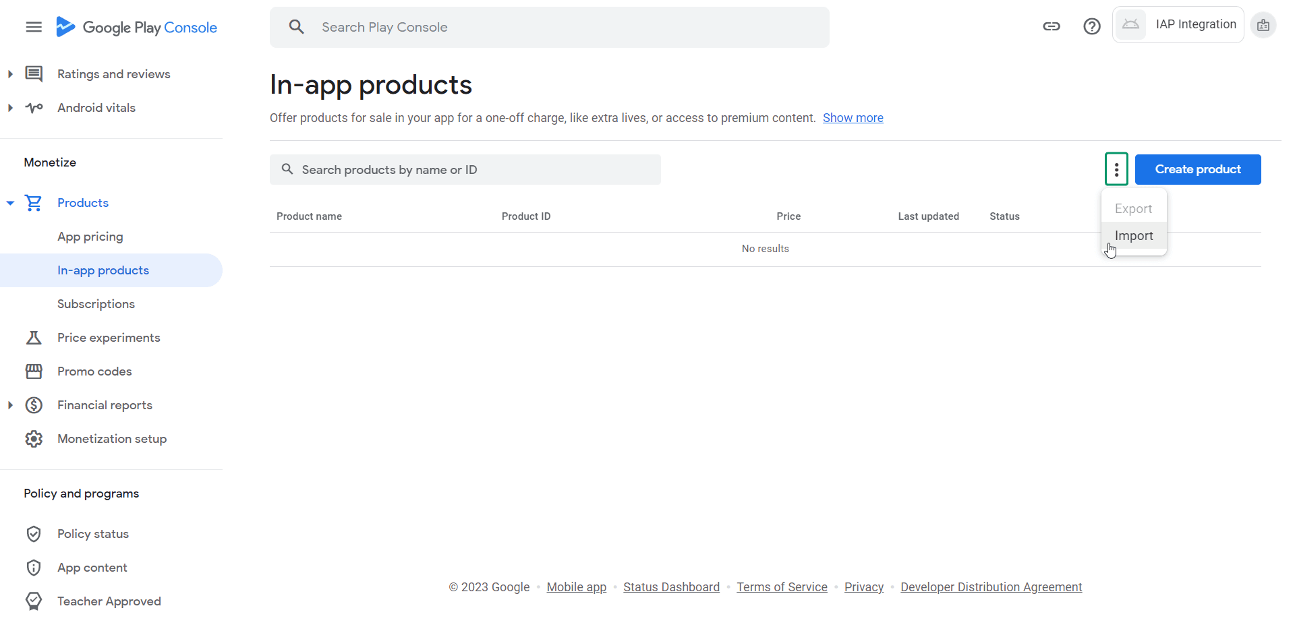Expand the Ratings and reviews section
The height and width of the screenshot is (629, 1295).
pos(10,74)
